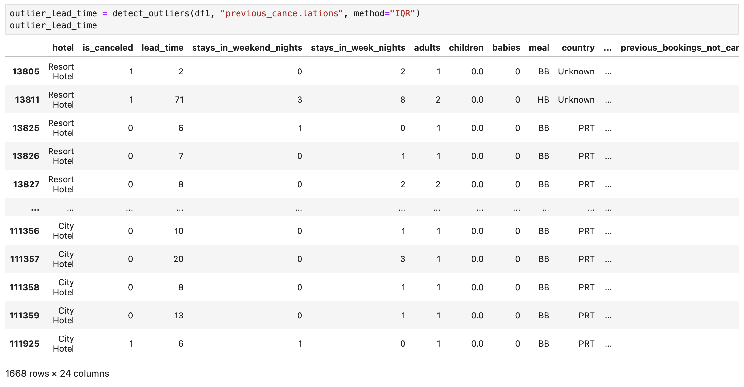Click the is_canceled column header
This screenshot has height=387, width=744.
coord(108,48)
